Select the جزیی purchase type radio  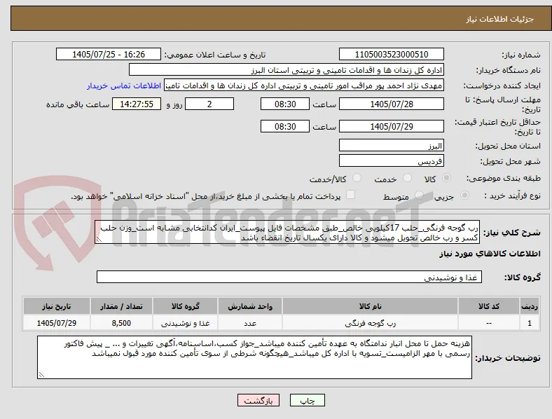click(464, 195)
